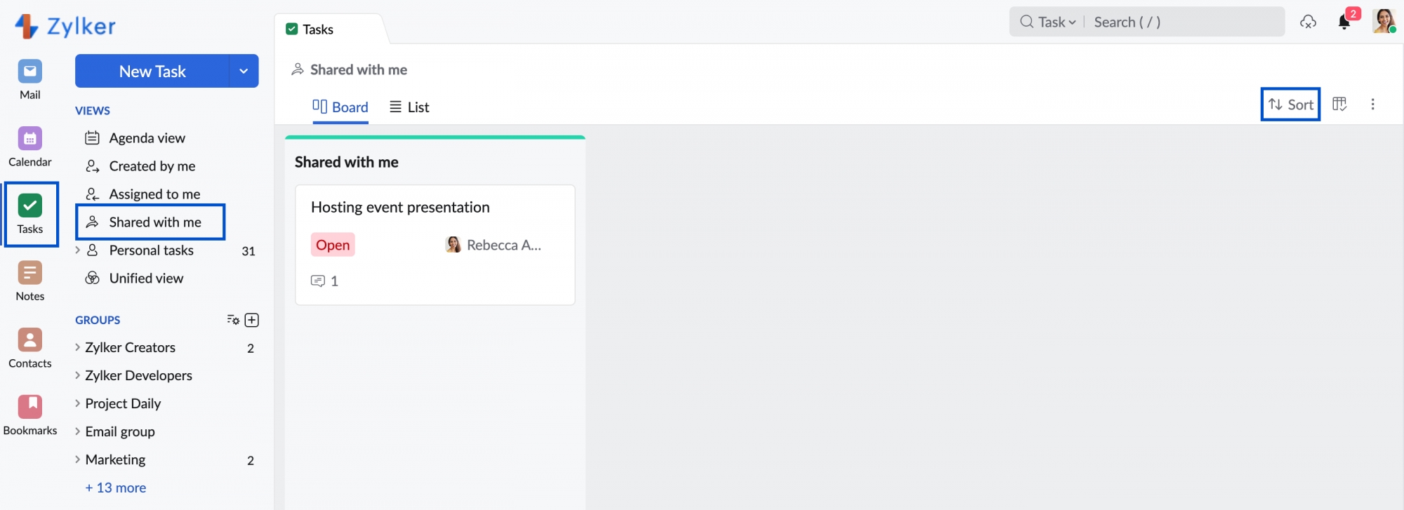Image resolution: width=1404 pixels, height=510 pixels.
Task: Show the 13 more groups link
Action: pyautogui.click(x=116, y=488)
